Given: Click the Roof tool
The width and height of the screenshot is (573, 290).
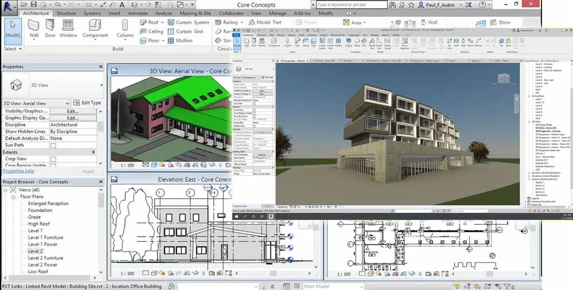Looking at the screenshot, I should point(149,22).
